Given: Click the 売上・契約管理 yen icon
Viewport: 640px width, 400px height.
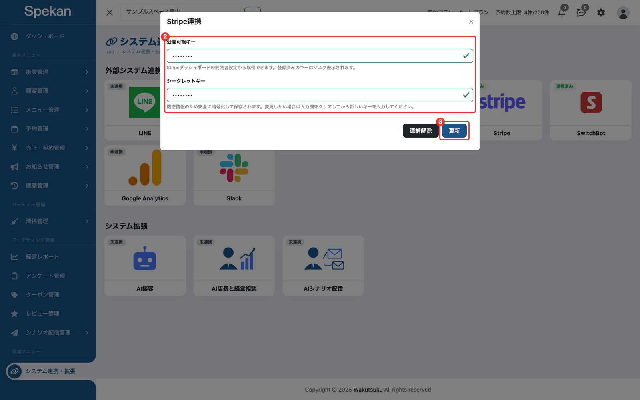Looking at the screenshot, I should click(x=14, y=148).
